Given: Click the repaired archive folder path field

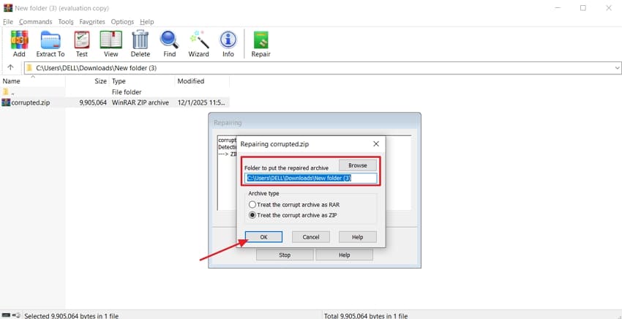Looking at the screenshot, I should pyautogui.click(x=310, y=178).
